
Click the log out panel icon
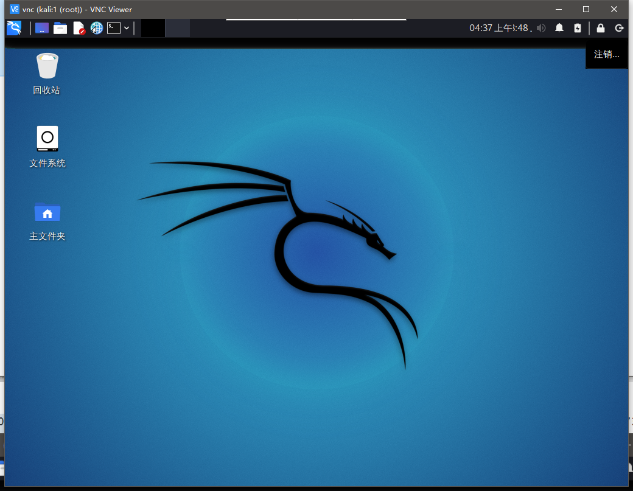tap(619, 28)
